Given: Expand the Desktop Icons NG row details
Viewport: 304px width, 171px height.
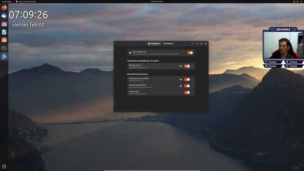Looking at the screenshot, I should (192, 79).
